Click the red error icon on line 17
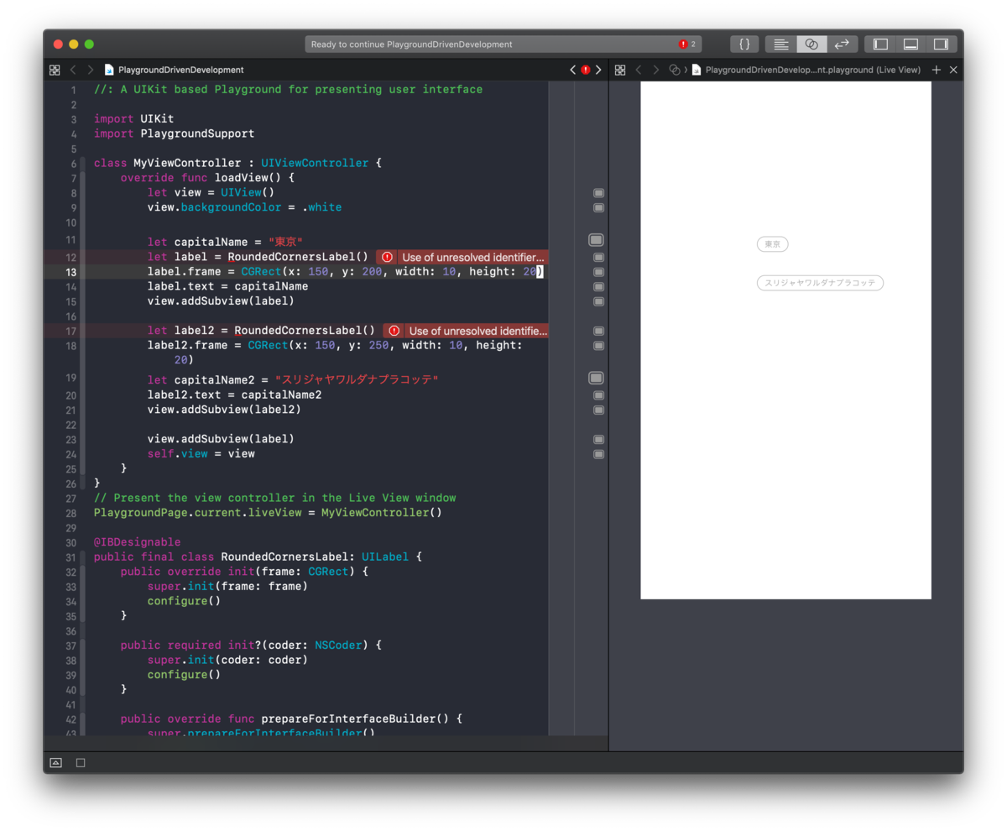Screen dimensions: 1007x831 (x=394, y=331)
